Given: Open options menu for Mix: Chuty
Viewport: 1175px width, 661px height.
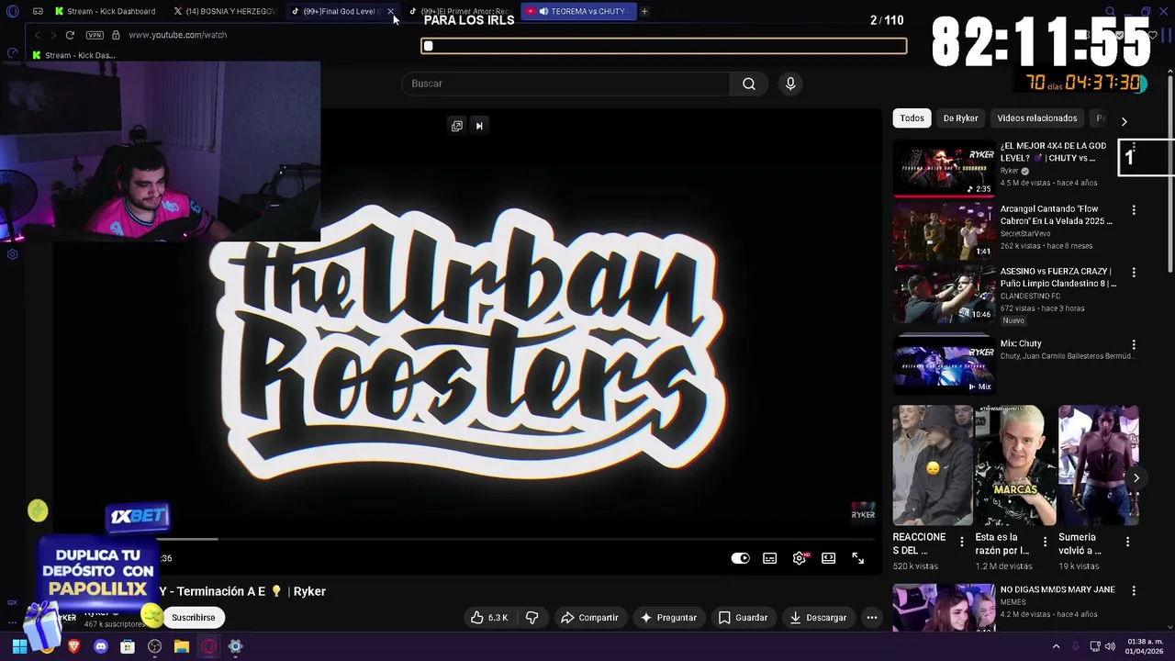Looking at the screenshot, I should 1134,345.
